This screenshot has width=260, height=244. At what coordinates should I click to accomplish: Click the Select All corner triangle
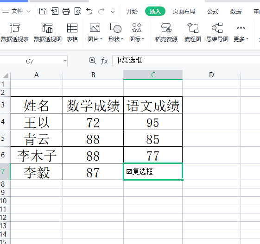pyautogui.click(x=6, y=75)
